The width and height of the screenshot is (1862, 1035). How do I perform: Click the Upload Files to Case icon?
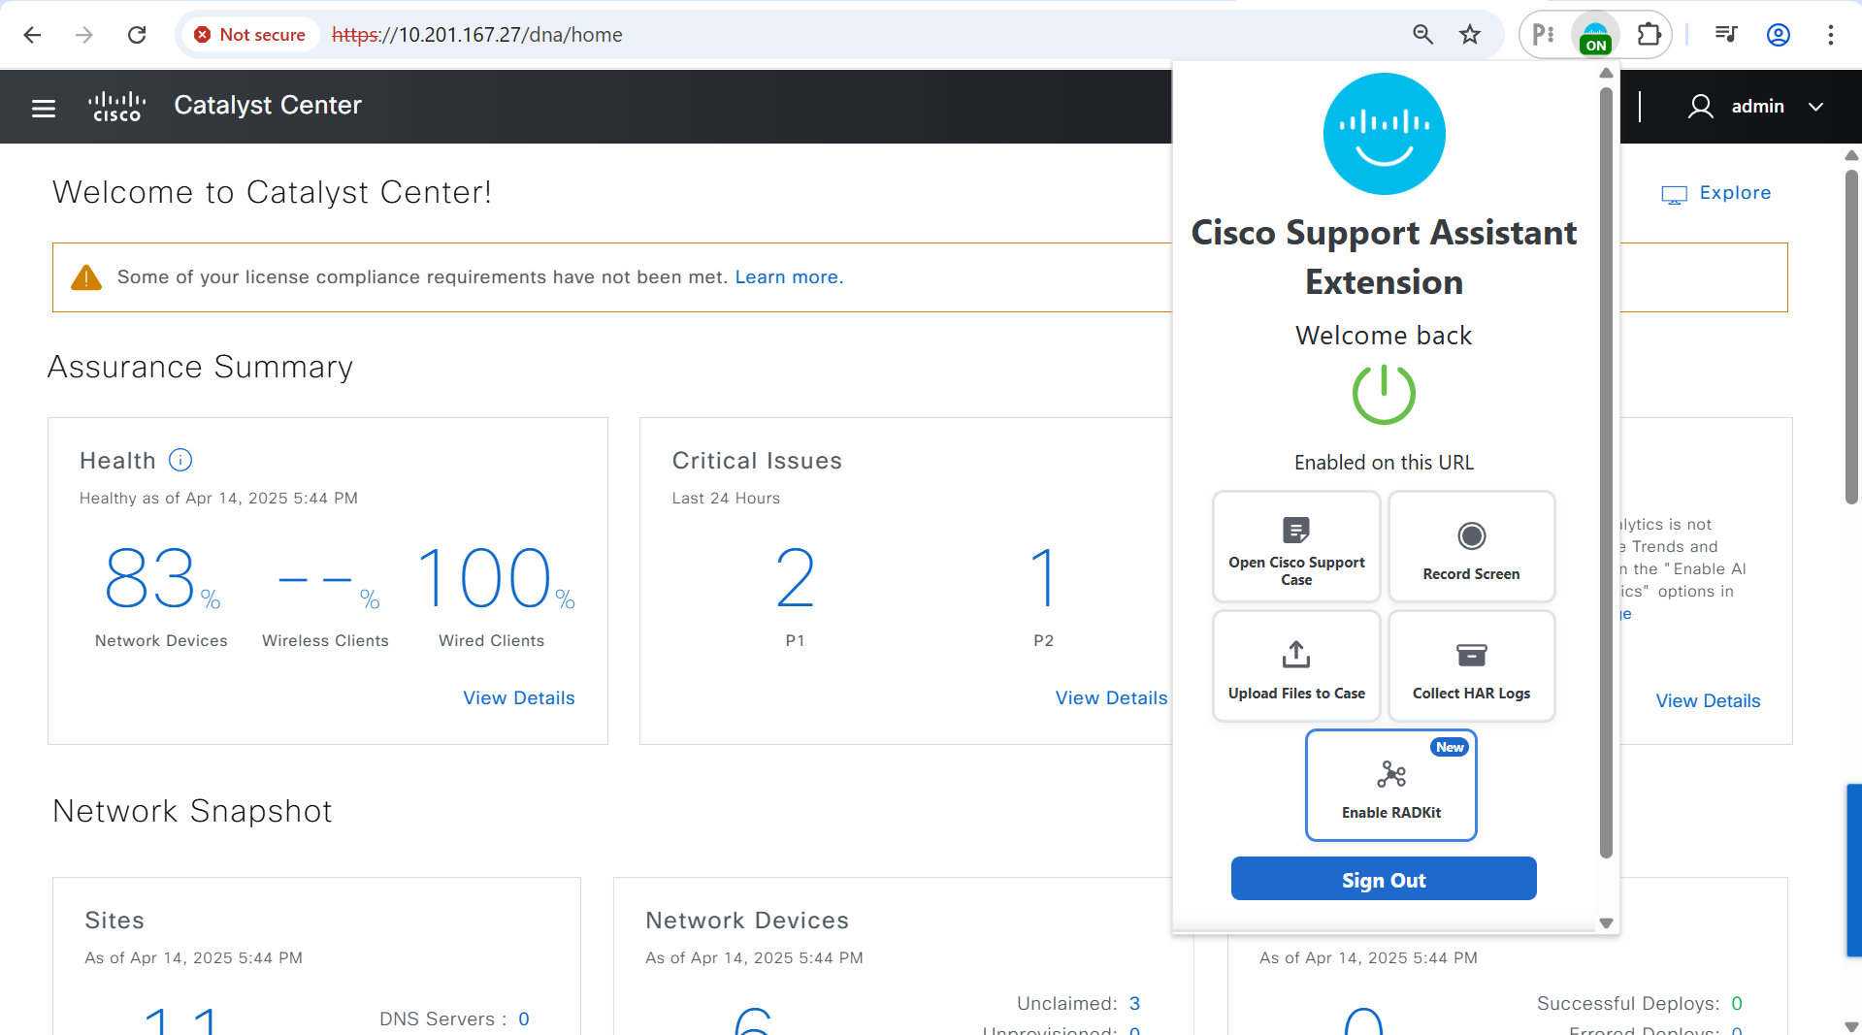1295,654
